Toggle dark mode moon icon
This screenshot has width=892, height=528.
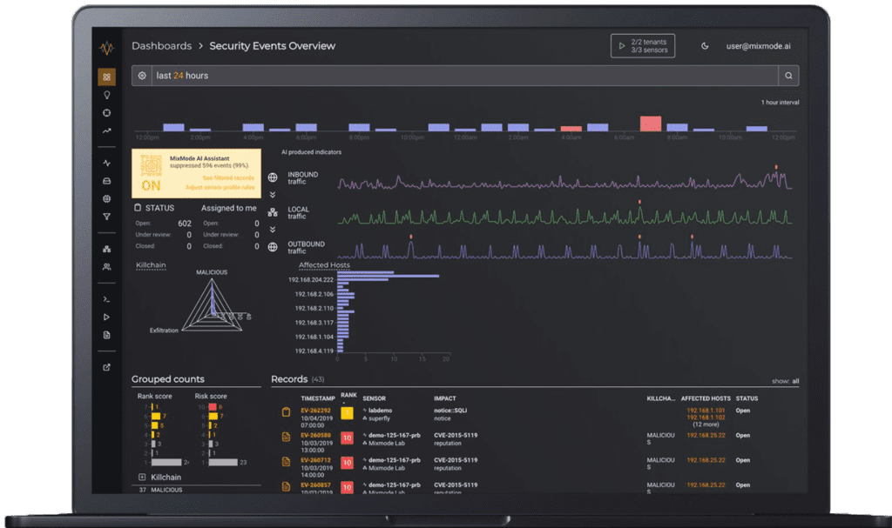click(705, 46)
